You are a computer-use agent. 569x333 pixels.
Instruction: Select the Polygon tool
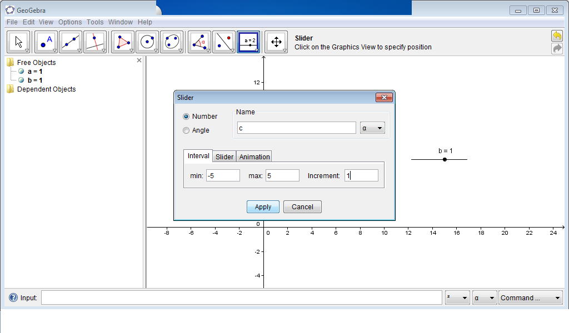123,42
